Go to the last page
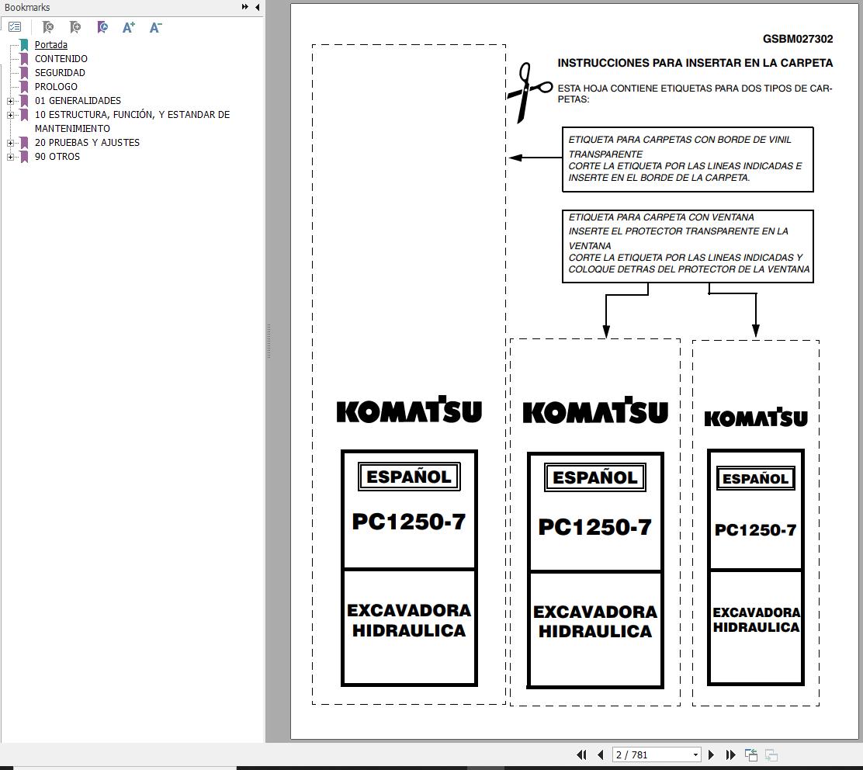Viewport: 863px width, 770px height. [x=730, y=754]
